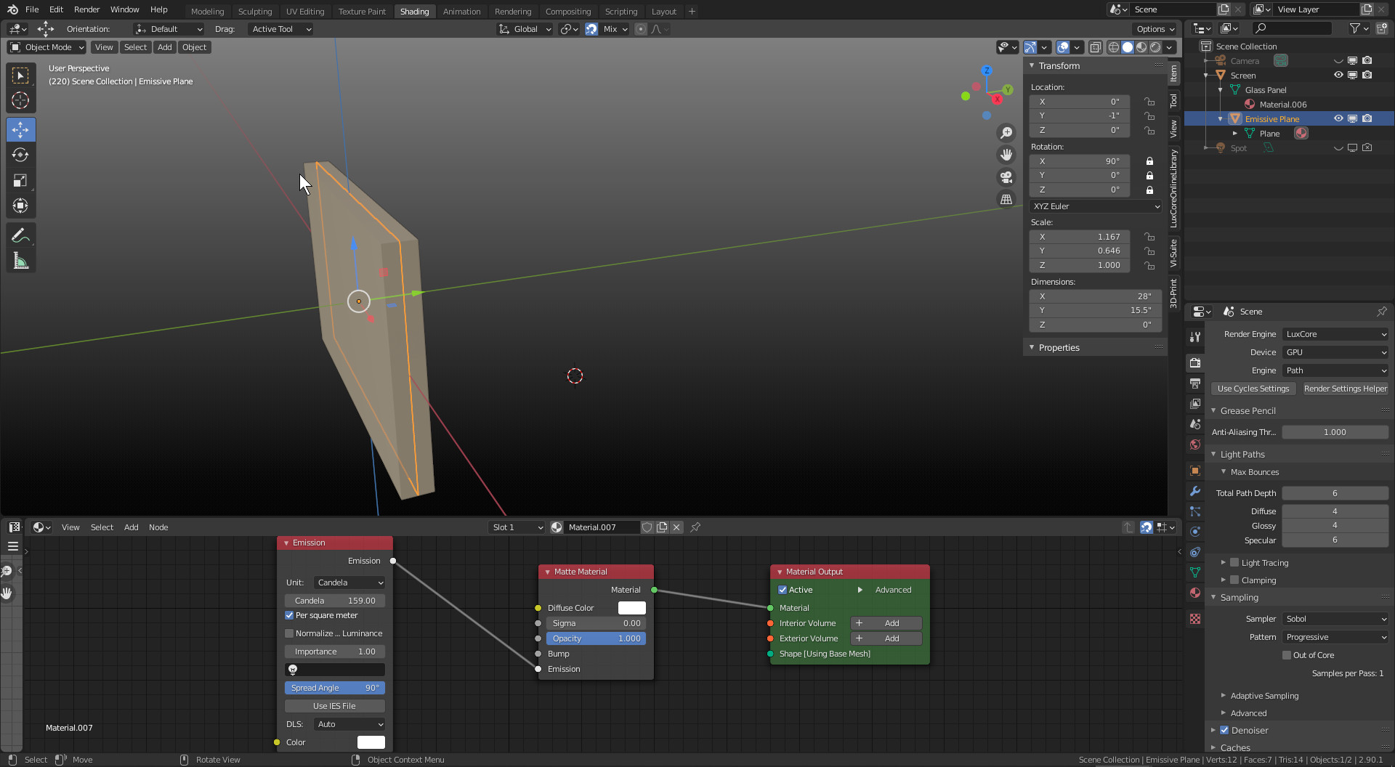Viewport: 1395px width, 767px height.
Task: Pin the Material.007 node tree
Action: [695, 527]
